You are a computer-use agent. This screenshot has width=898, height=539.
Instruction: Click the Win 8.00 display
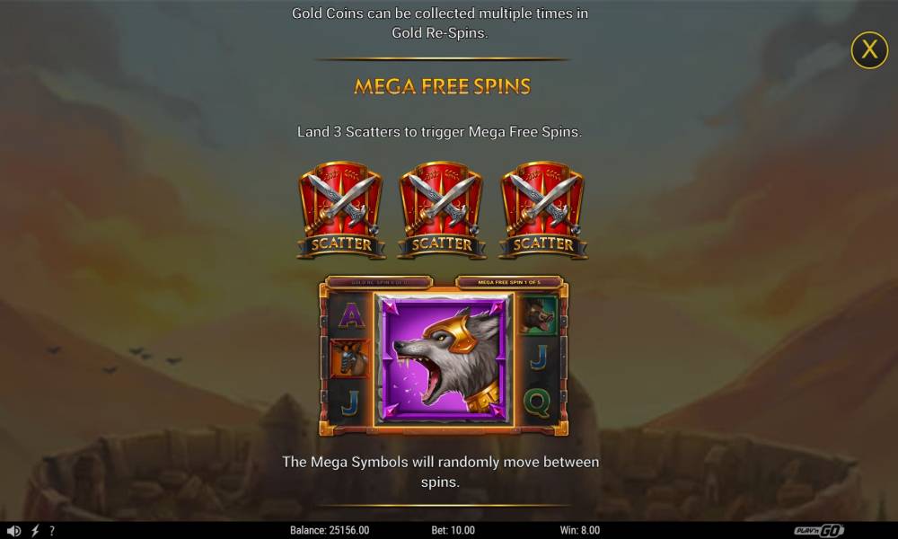(579, 530)
